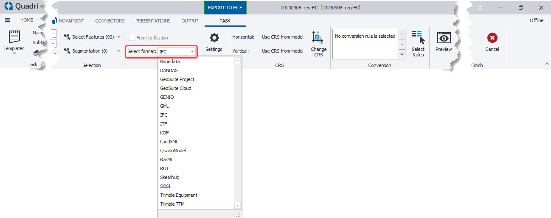Open the Templates notepad icon
The width and height of the screenshot is (551, 218).
coord(14,37)
